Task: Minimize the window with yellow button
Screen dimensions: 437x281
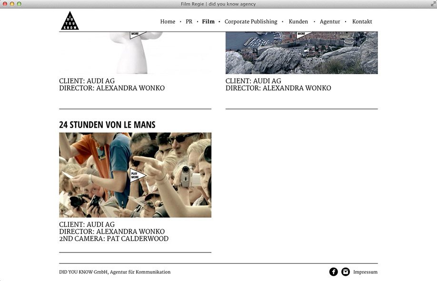Action: (x=12, y=4)
